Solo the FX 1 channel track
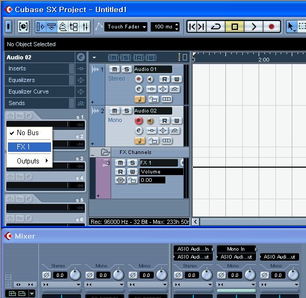Image resolution: width=306 pixels, height=298 pixels. 133,163
